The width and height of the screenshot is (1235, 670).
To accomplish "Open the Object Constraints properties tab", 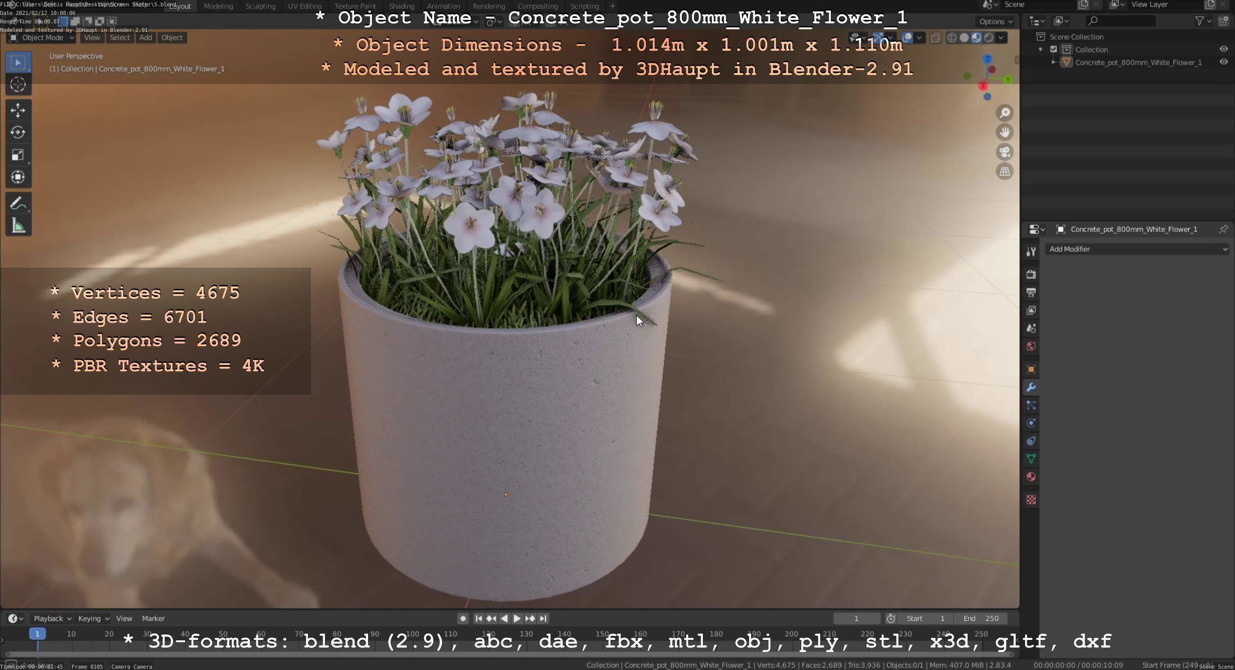I will pyautogui.click(x=1031, y=441).
